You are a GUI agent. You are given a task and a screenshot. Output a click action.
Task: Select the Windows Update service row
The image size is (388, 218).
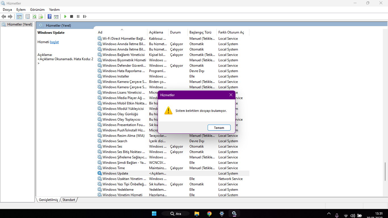(x=173, y=173)
